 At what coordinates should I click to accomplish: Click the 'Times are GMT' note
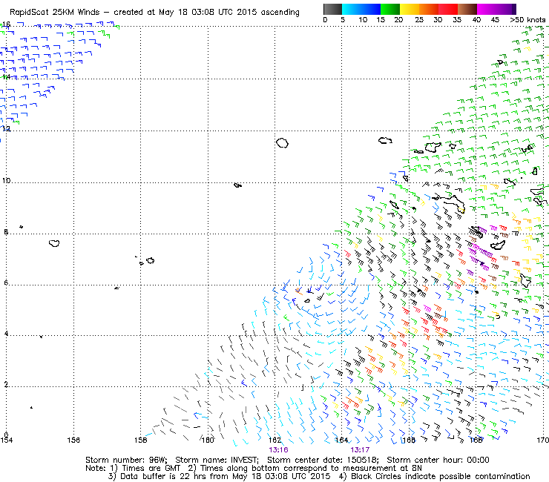(151, 469)
